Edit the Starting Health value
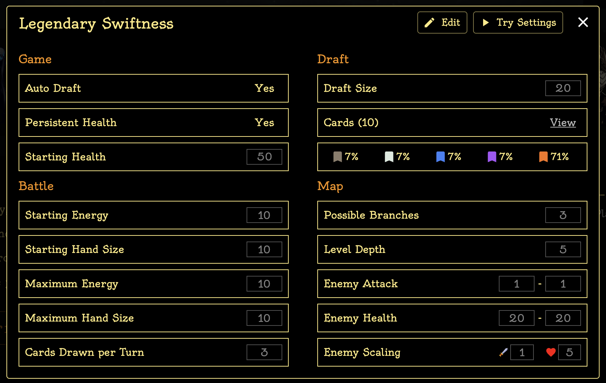 (264, 156)
